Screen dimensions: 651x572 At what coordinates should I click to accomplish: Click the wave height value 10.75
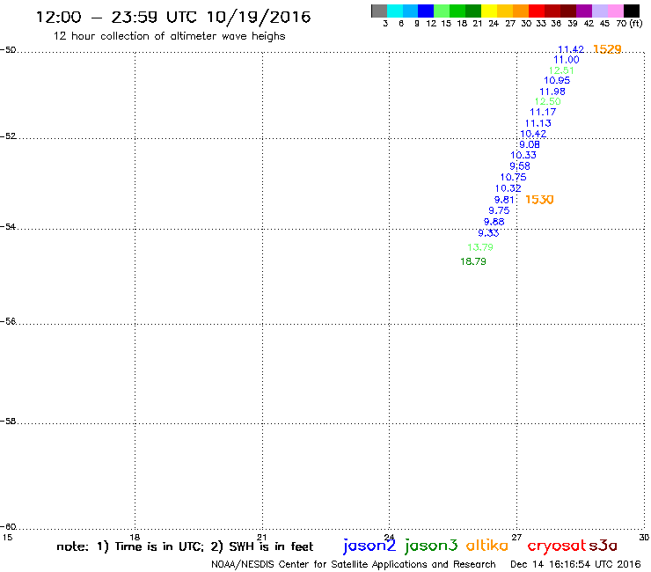point(513,178)
